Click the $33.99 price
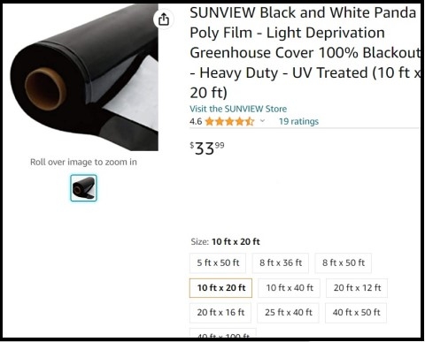Screen dimensions: 425x342 point(207,148)
